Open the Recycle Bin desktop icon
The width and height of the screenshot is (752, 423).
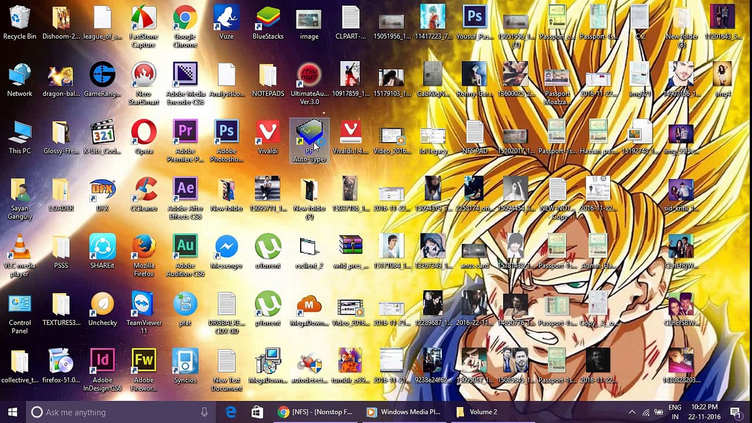19,23
